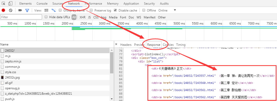
Task: Click the m.js file icon
Action: (x=2, y=56)
